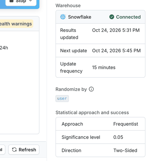154x161 pixels.
Task: Open the Randomize by info icon
Action: tap(91, 89)
